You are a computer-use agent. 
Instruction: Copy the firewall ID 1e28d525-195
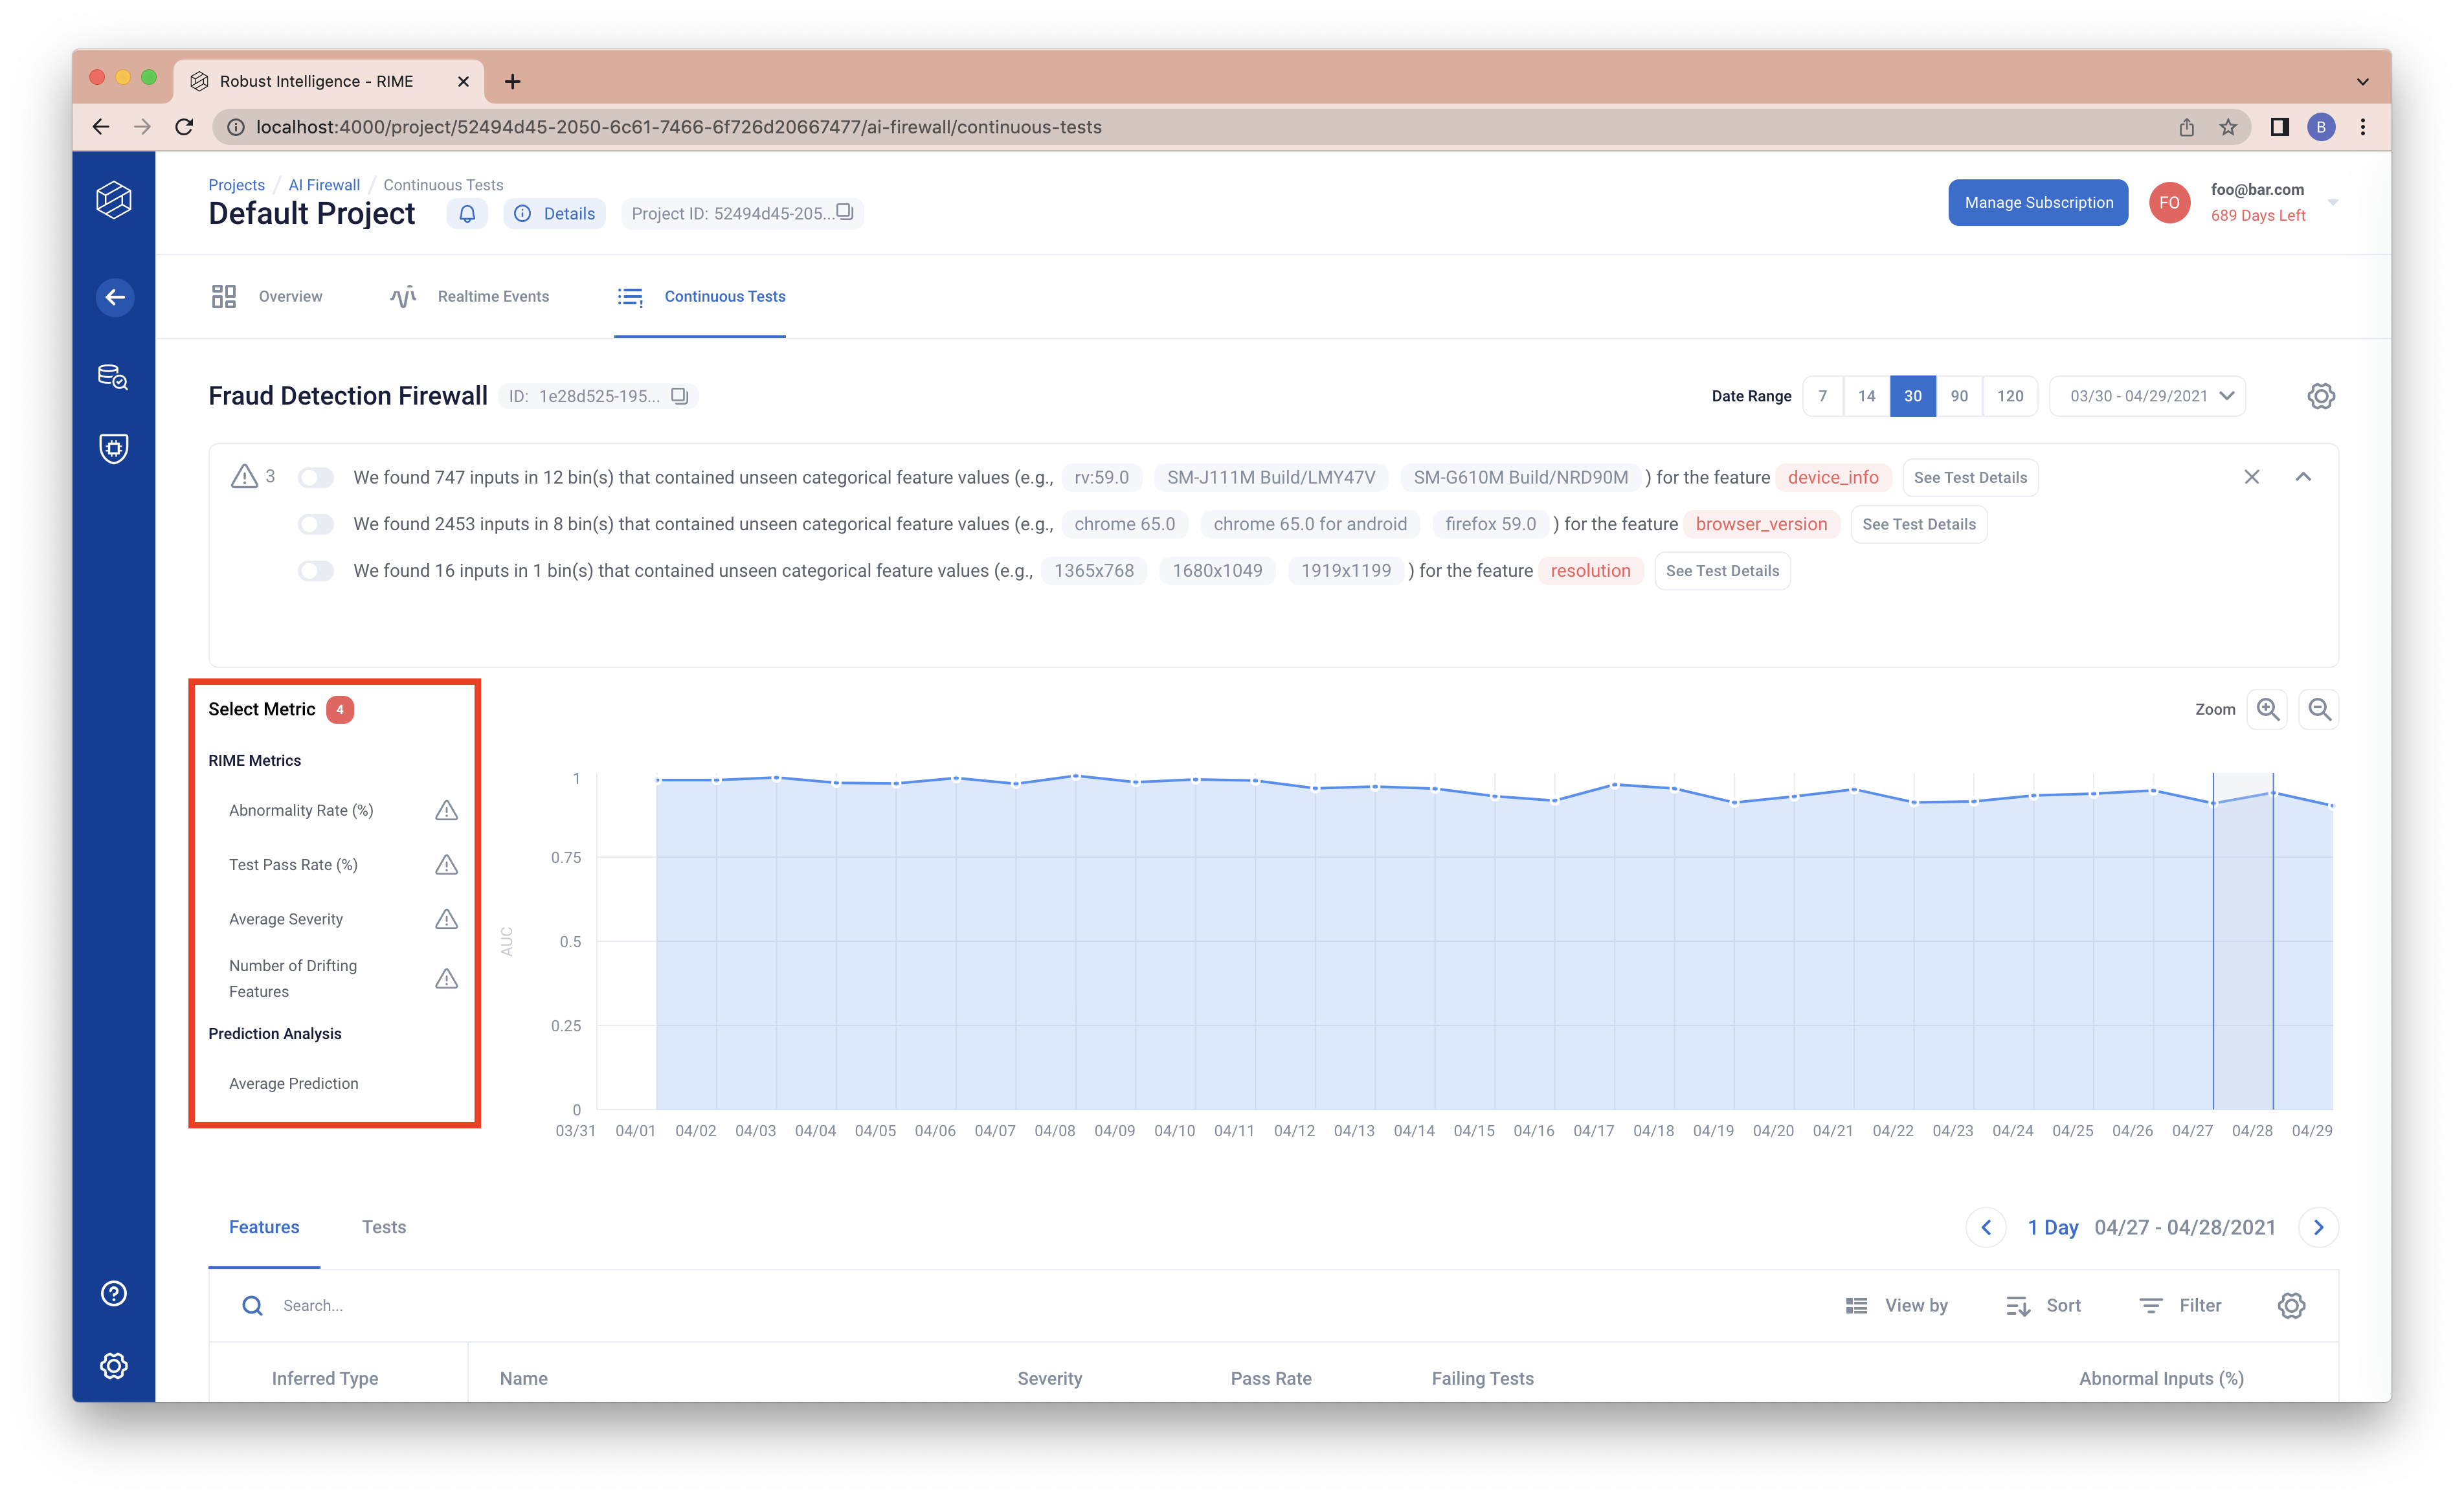pyautogui.click(x=680, y=396)
